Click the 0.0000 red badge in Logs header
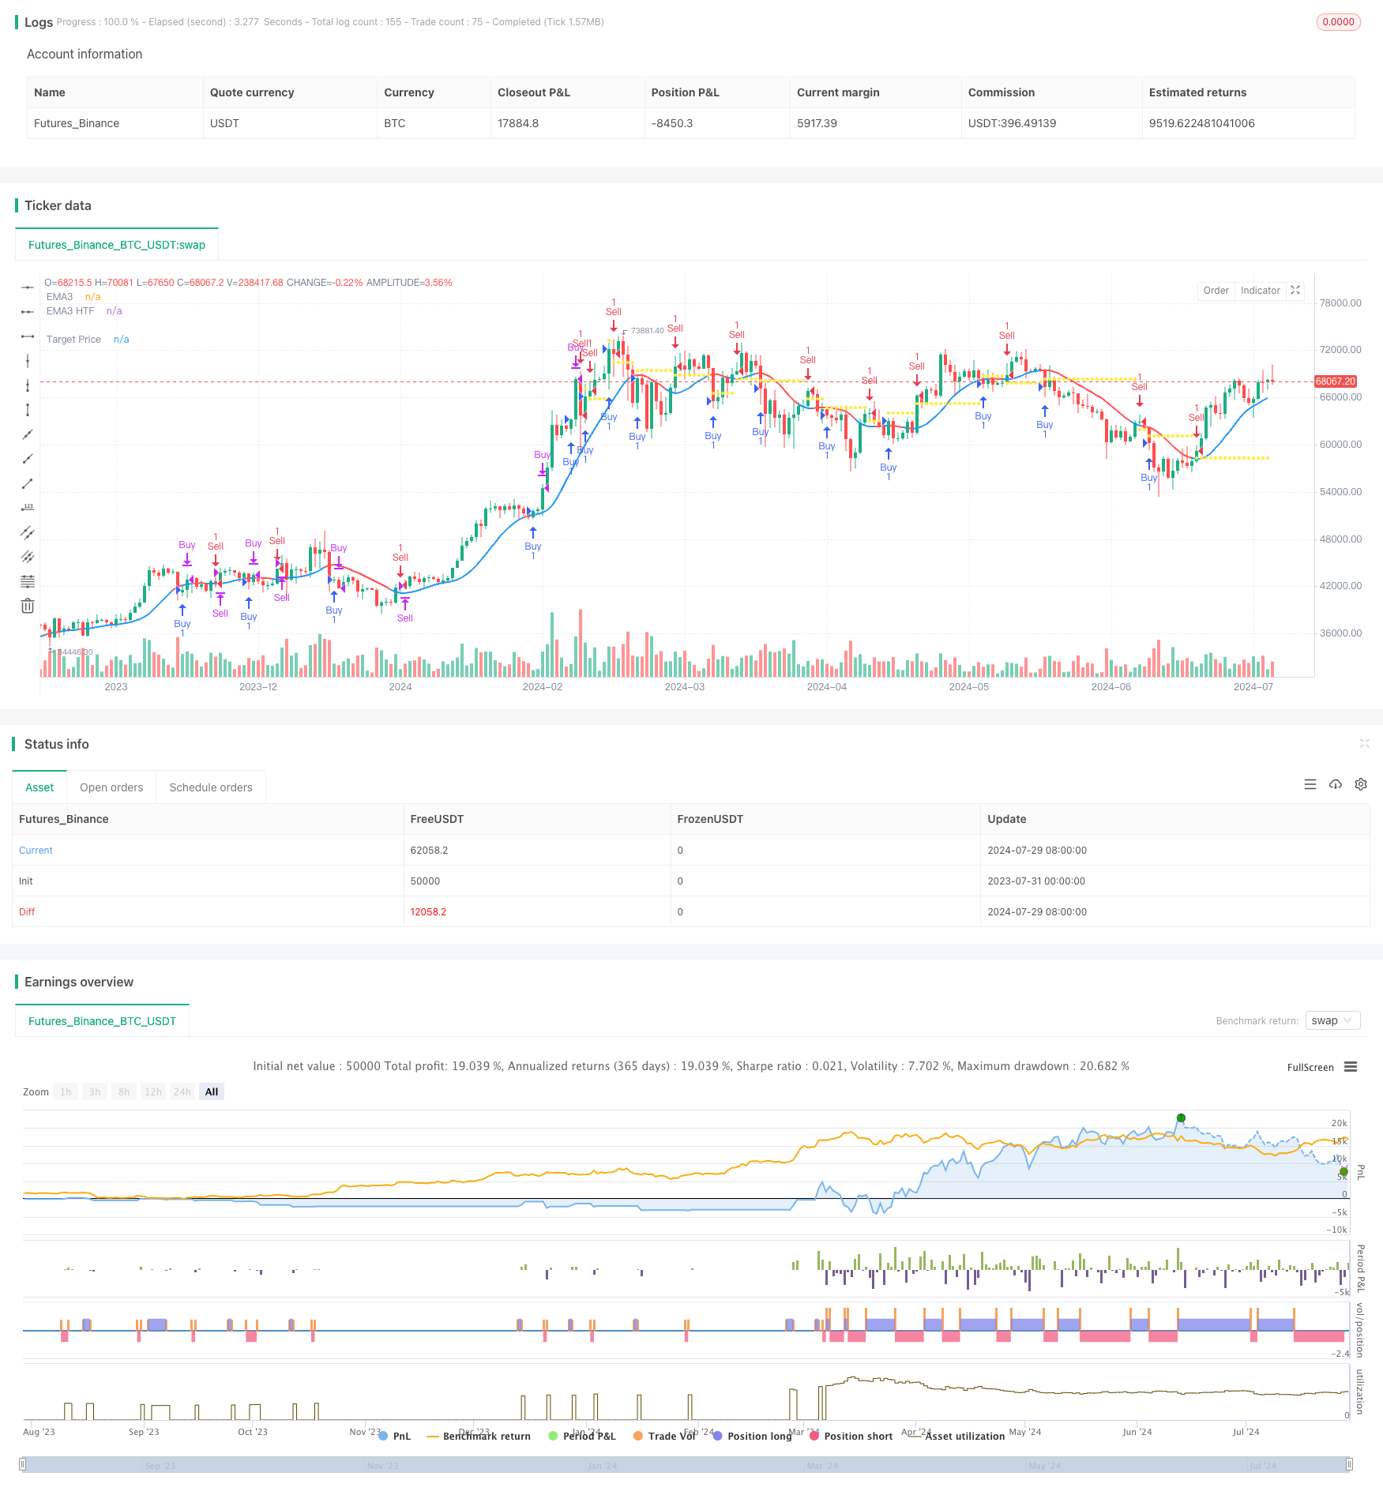 [1338, 22]
